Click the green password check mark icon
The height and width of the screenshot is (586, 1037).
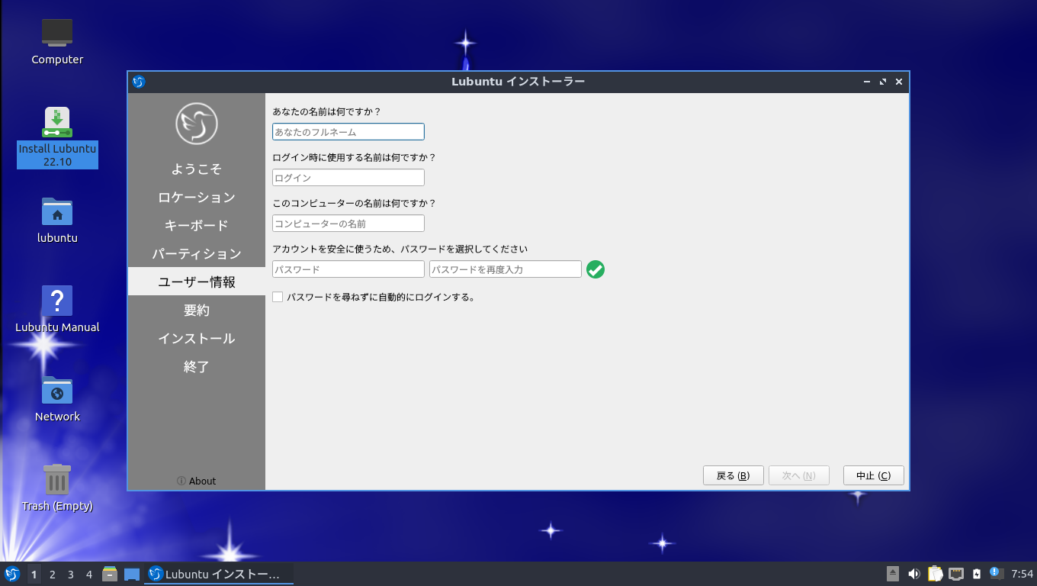click(596, 269)
